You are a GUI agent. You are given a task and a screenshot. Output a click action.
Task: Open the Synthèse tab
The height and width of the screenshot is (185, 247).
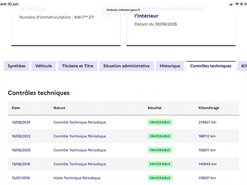click(17, 66)
